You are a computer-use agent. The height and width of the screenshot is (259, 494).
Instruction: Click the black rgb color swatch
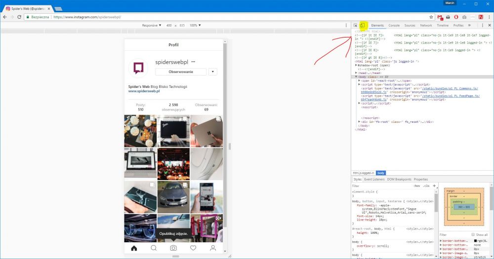pyautogui.click(x=475, y=241)
